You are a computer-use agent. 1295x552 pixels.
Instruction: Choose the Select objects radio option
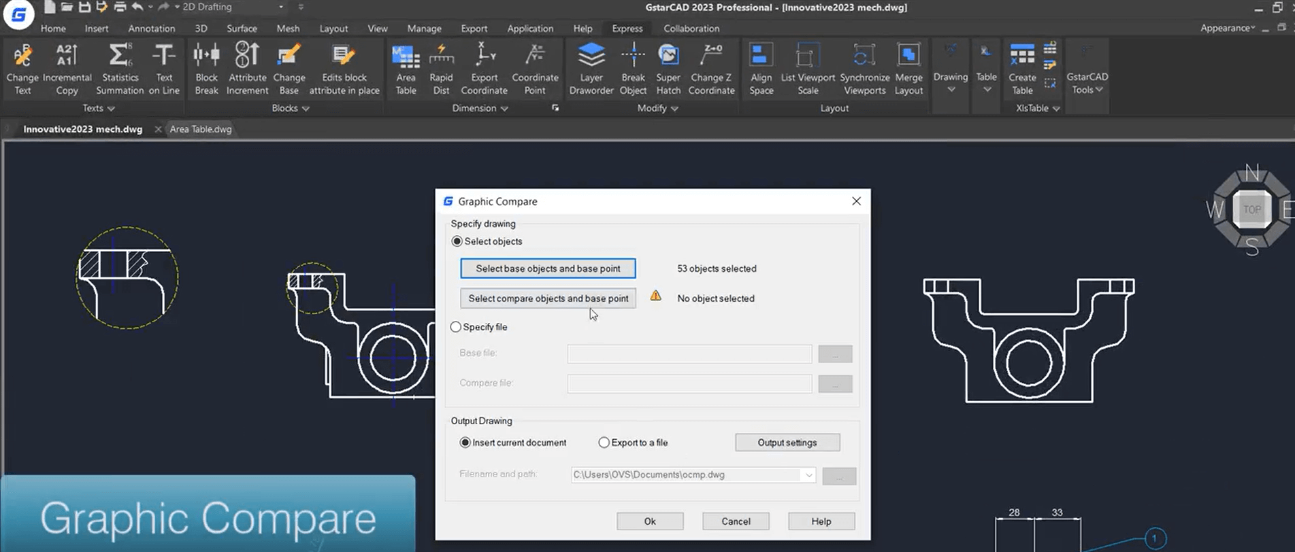[x=457, y=241]
